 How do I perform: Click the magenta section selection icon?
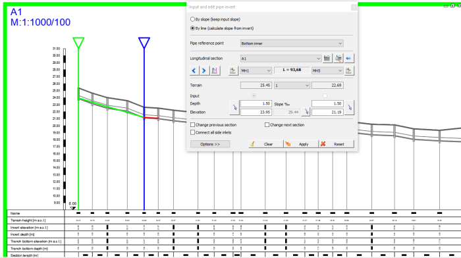[x=215, y=70]
